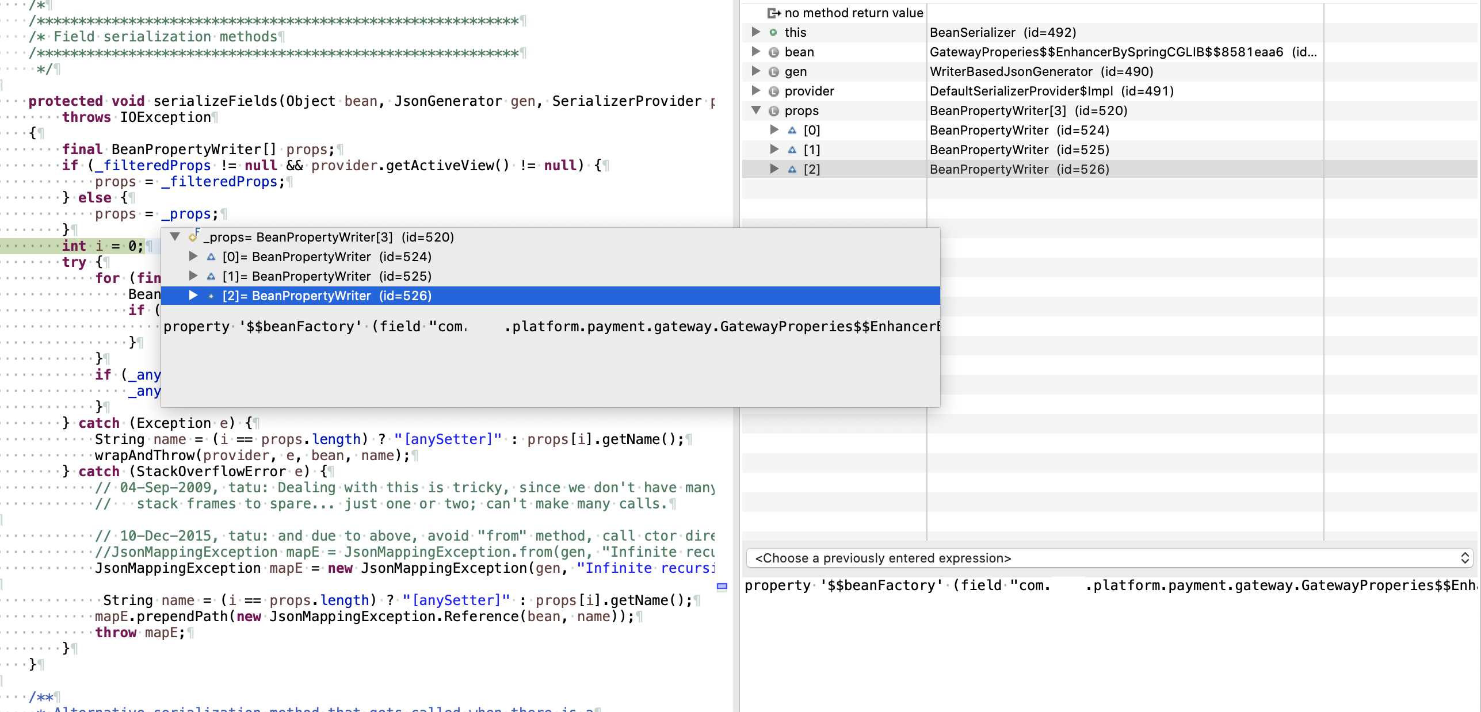Click 'wrapAndThrow' call in the catch block
The height and width of the screenshot is (712, 1481).
(x=144, y=455)
